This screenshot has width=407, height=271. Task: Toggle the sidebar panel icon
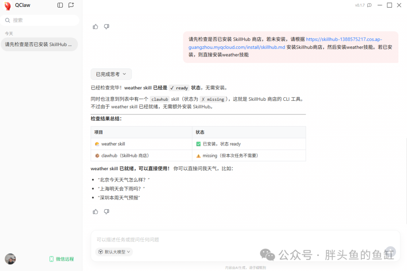pos(60,5)
